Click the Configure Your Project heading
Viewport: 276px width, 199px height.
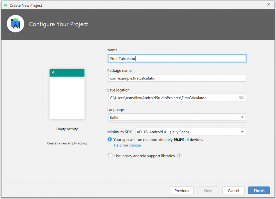click(x=58, y=24)
